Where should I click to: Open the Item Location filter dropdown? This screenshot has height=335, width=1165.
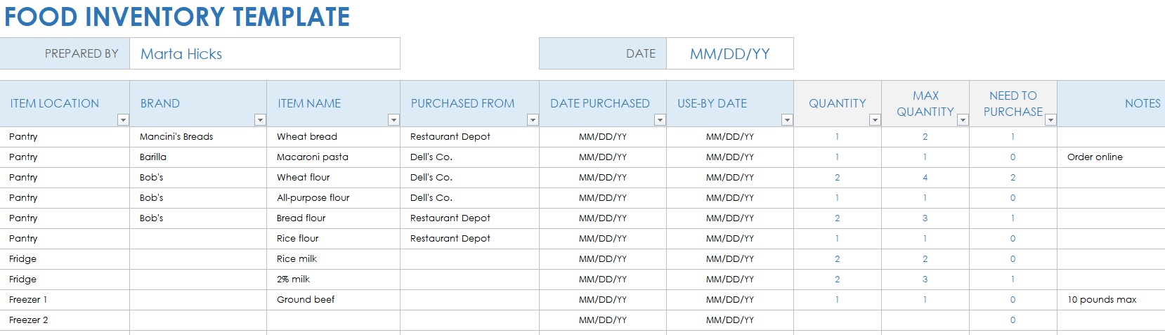(x=123, y=120)
